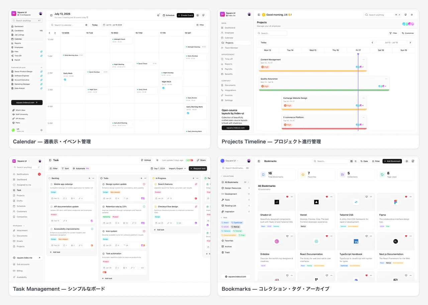Mark API documentation update task complete circle
428x305 pixels.
tap(51, 206)
